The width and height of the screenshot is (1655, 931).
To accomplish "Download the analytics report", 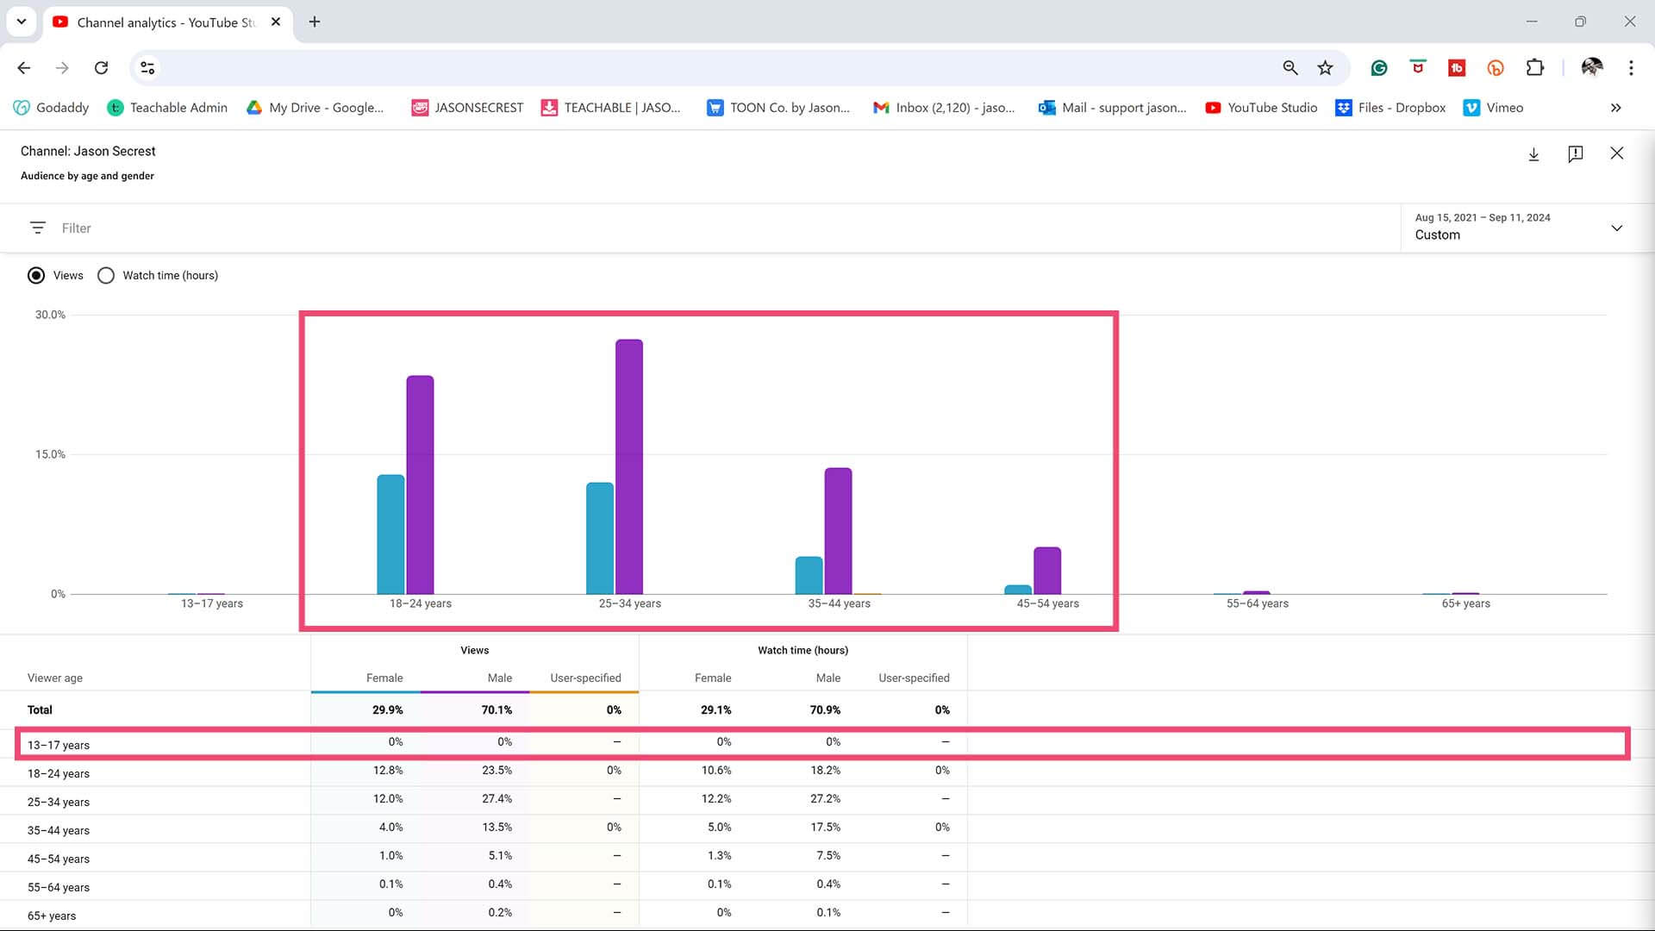I will point(1533,154).
